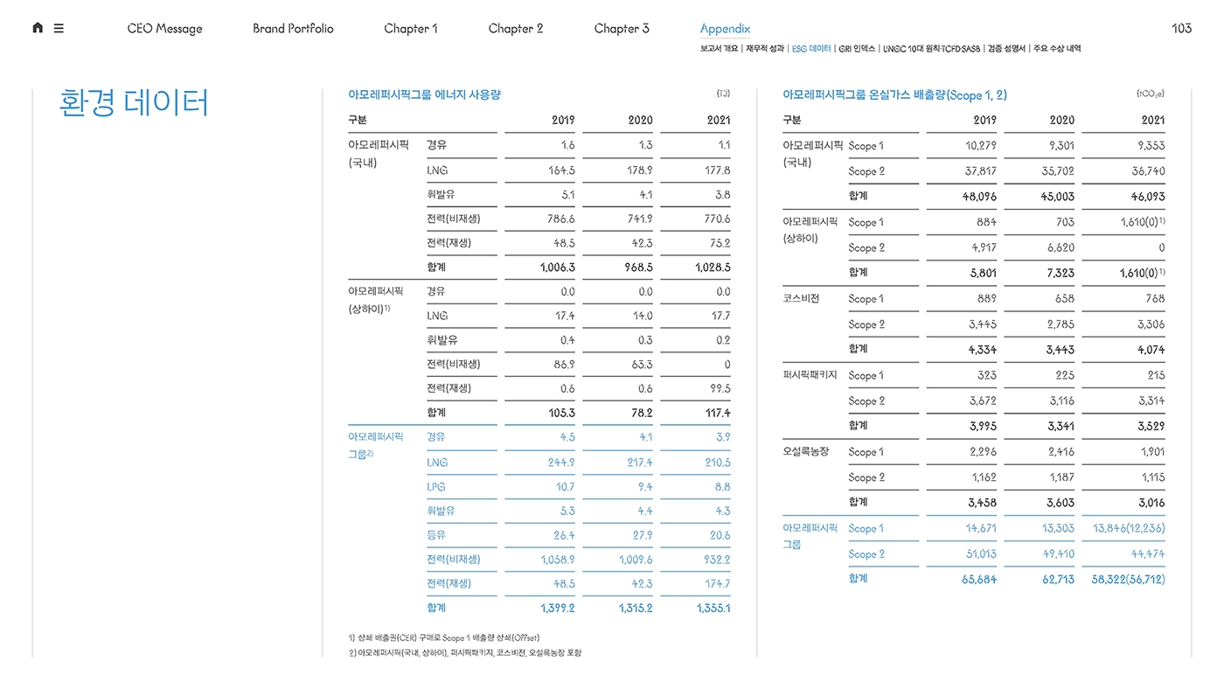This screenshot has height=689, width=1224.
Task: Switch to Chapter 2
Action: point(516,29)
